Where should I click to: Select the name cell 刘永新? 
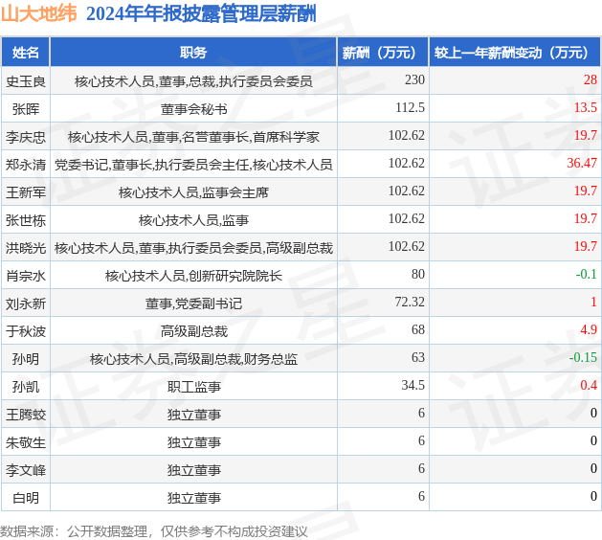coord(26,304)
